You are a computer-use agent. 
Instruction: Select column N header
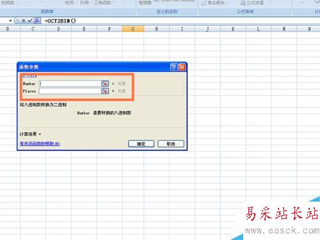coord(309,29)
